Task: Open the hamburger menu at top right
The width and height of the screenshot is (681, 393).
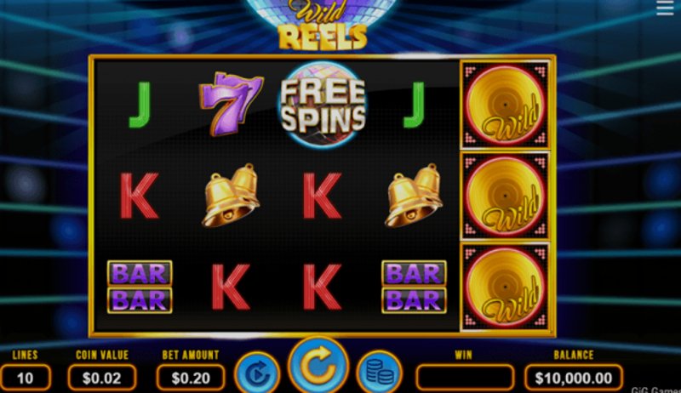Action: [665, 8]
